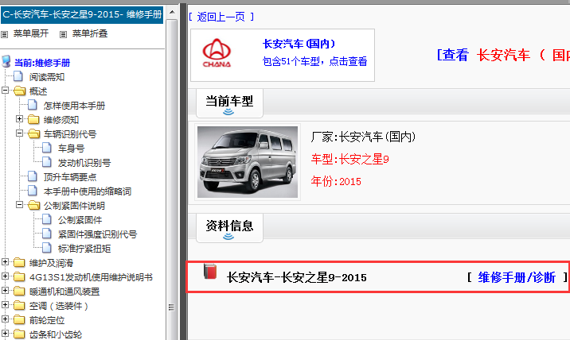Viewport: 570px width, 340px height.
Task: Click 菜单折叠 to collapse all menus
Action: click(90, 33)
